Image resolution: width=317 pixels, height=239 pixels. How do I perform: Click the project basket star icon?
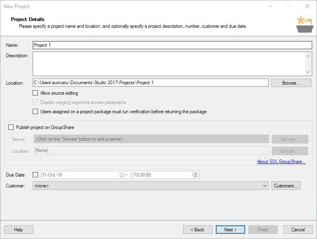304,24
